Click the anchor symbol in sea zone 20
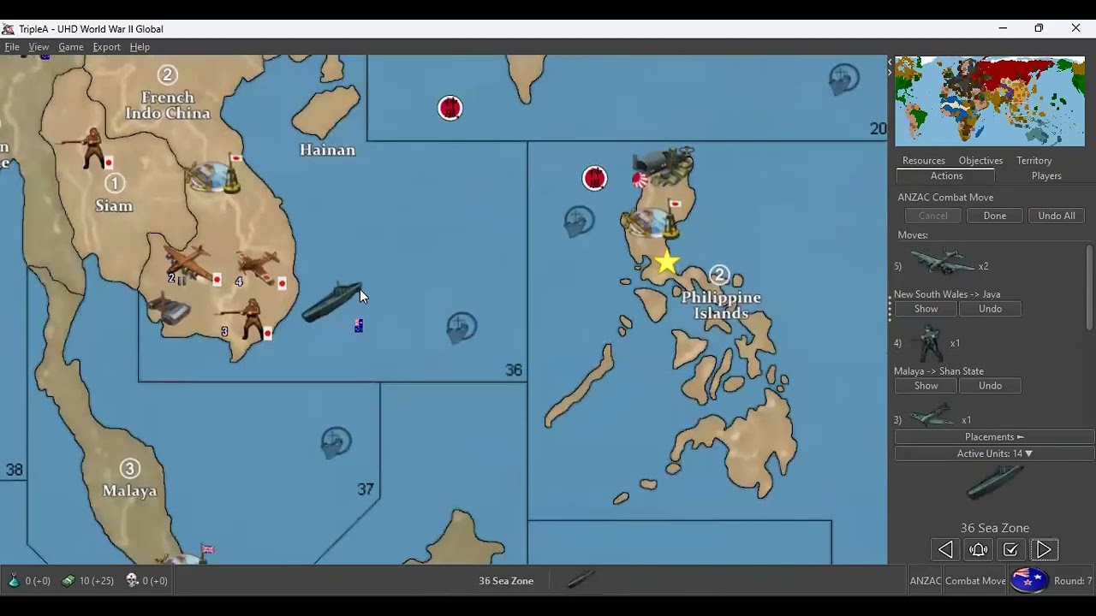The width and height of the screenshot is (1096, 616). point(844,80)
